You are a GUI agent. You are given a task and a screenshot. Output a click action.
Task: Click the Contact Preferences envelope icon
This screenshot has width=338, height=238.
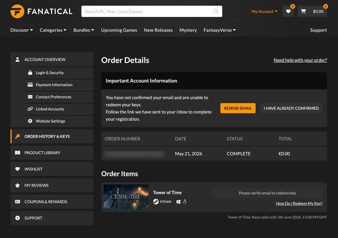click(30, 97)
